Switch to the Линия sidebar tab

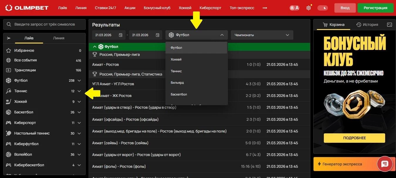point(59,38)
